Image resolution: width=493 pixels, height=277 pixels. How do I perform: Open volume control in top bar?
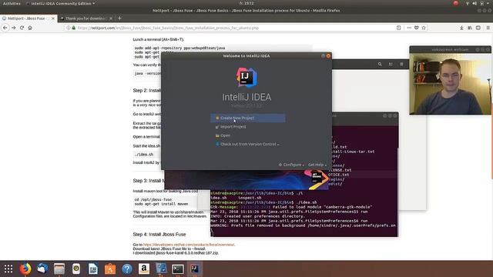(475, 3)
